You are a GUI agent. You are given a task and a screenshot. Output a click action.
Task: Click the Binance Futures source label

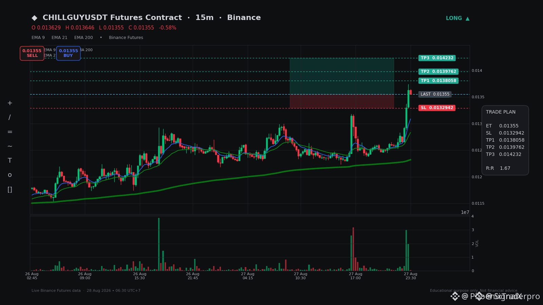(126, 38)
